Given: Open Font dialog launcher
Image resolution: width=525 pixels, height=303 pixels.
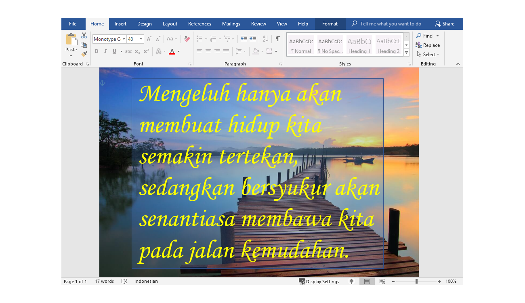Looking at the screenshot, I should tap(190, 64).
